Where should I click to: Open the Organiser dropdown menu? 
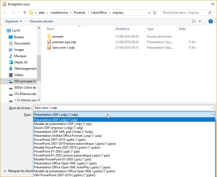click(13, 21)
